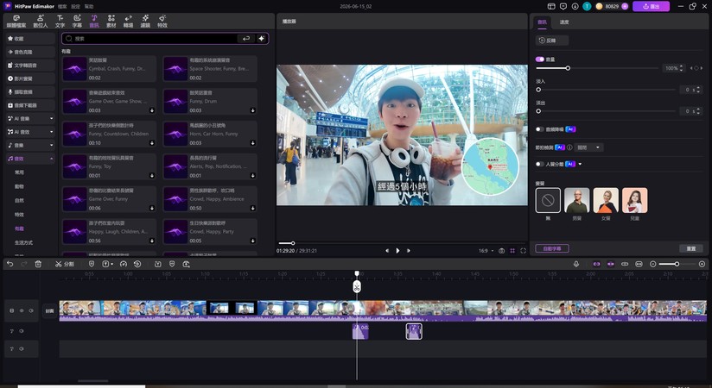
Task: Play the video preview
Action: pyautogui.click(x=397, y=251)
